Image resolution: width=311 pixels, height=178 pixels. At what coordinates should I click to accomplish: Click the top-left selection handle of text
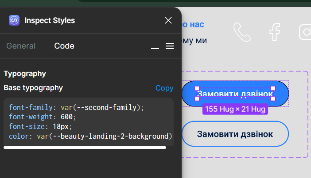tap(197, 88)
